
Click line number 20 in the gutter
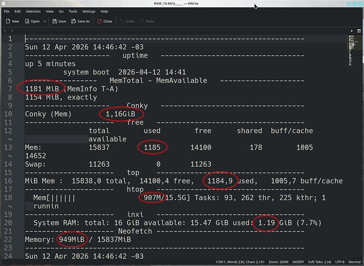[8, 223]
